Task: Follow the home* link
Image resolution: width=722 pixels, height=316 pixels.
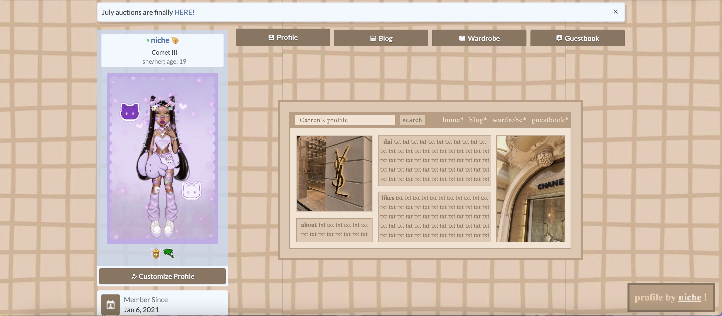Action: pos(453,120)
